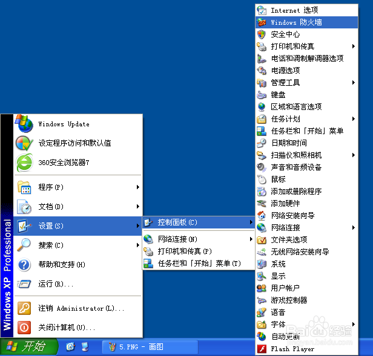Click the 文件夹选项 folder icon
Screen dimensions: 373x356
(262, 240)
